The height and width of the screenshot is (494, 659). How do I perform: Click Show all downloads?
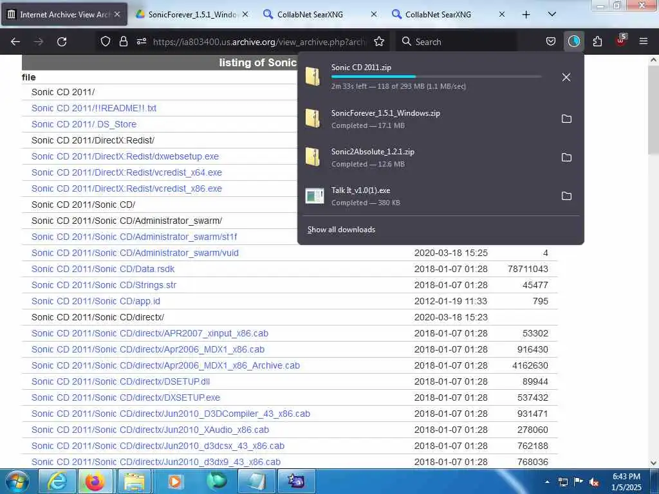341,230
